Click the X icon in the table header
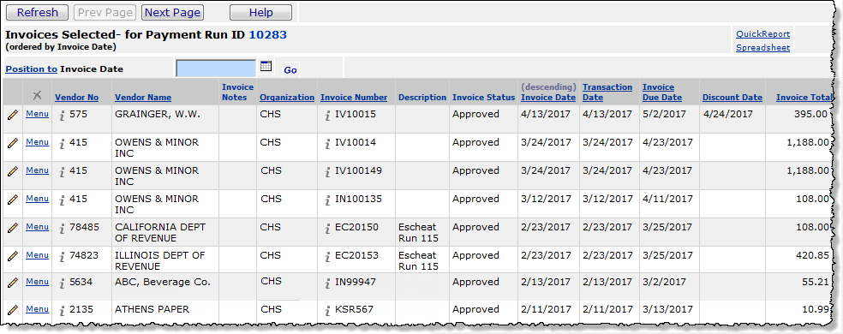The image size is (843, 334). 37,95
